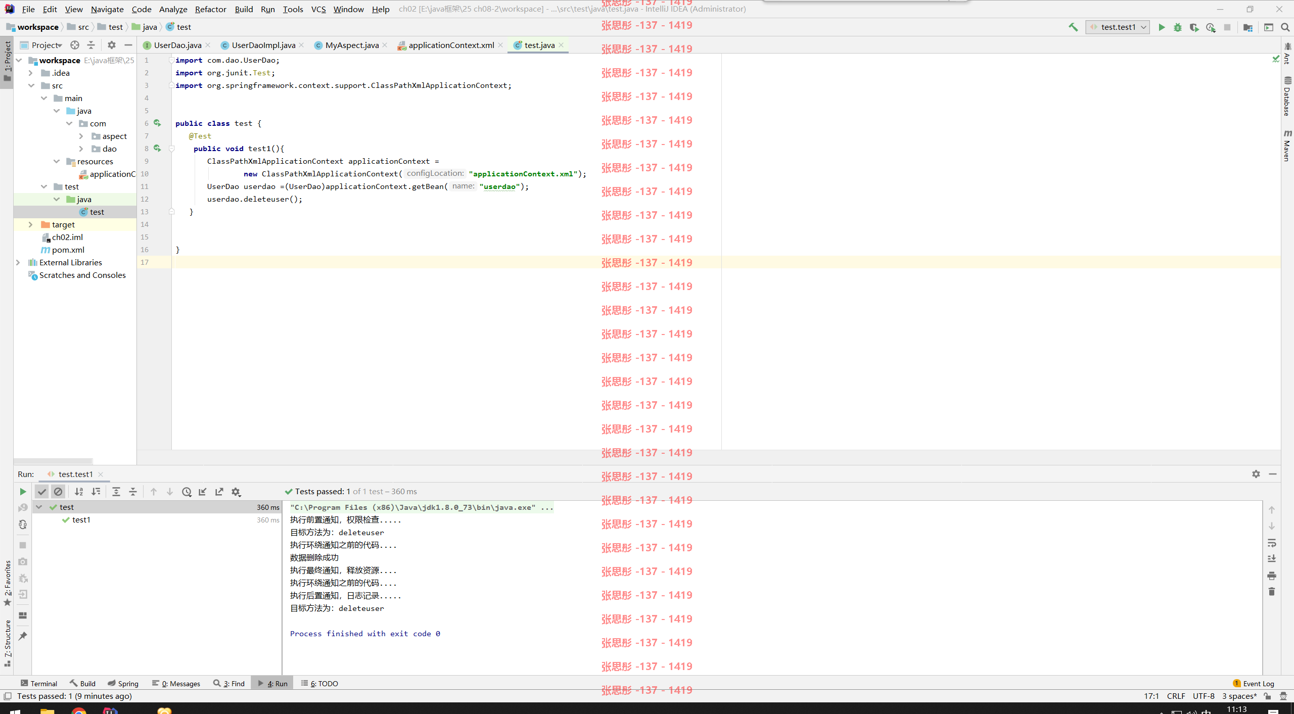Click run gutter icon beside class test
This screenshot has height=714, width=1294.
[x=157, y=123]
